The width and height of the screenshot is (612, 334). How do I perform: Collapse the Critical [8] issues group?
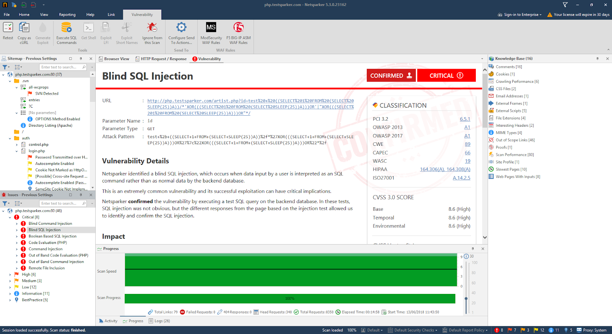click(x=10, y=217)
